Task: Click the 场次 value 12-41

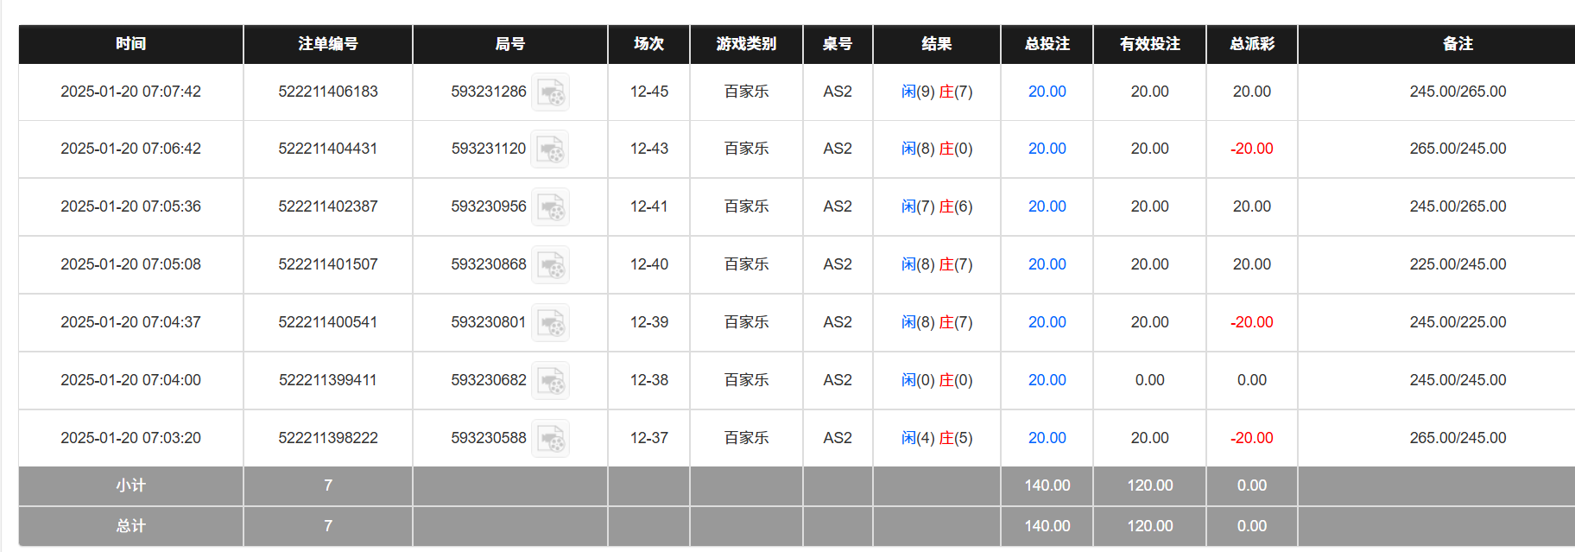Action: click(x=648, y=206)
